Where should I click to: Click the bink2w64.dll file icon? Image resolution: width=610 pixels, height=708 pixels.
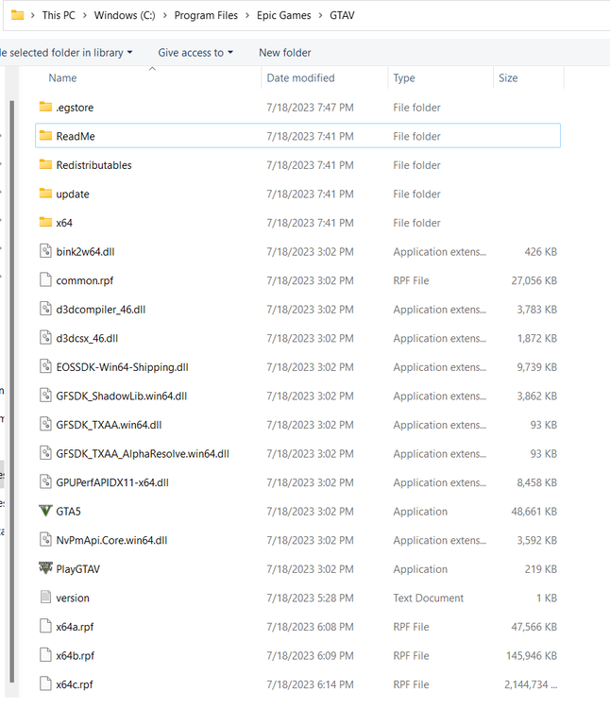[x=45, y=251]
